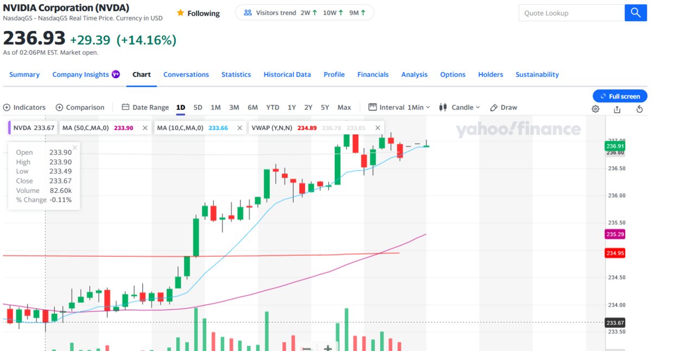Open the Financials tab
Viewport: 694px width, 351px height.
[x=373, y=75]
